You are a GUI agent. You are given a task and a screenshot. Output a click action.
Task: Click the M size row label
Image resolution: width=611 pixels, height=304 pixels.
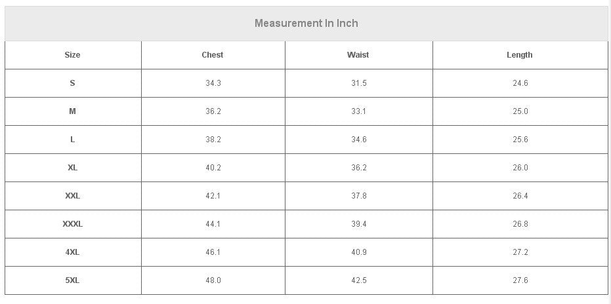click(72, 111)
